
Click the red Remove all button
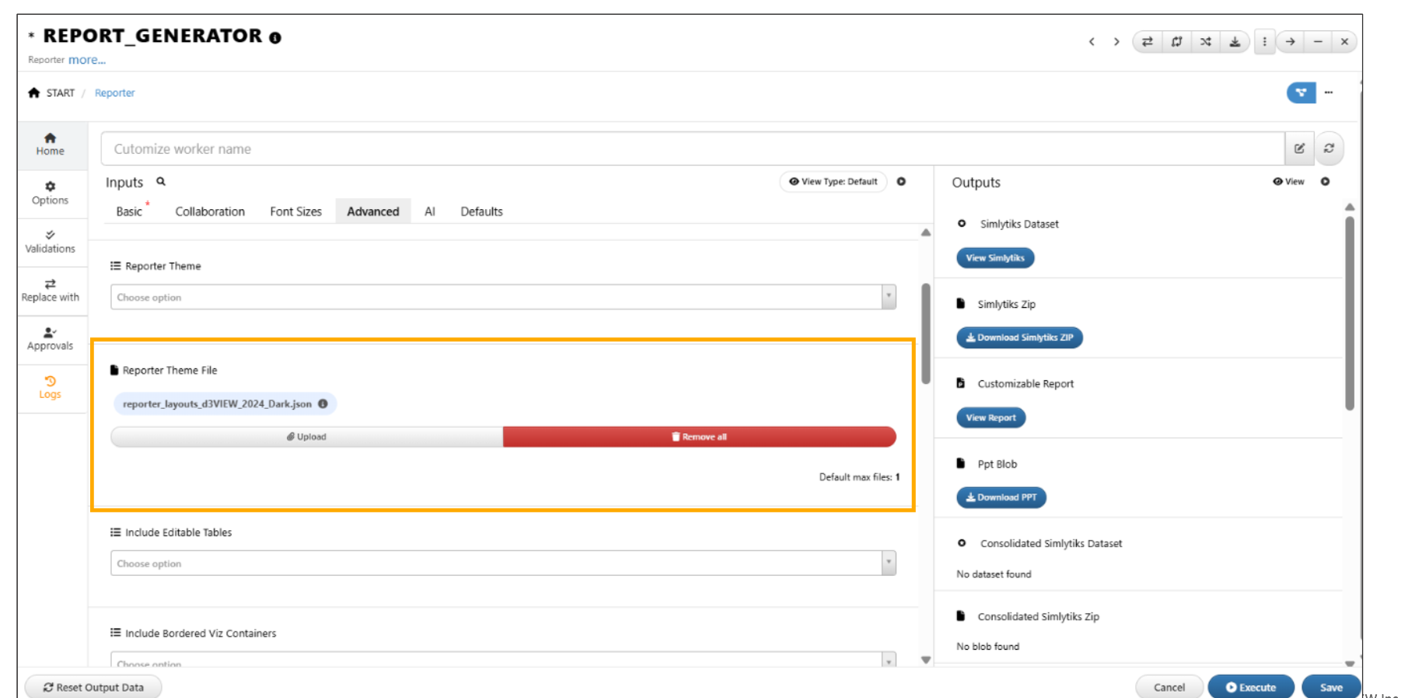[x=699, y=437]
